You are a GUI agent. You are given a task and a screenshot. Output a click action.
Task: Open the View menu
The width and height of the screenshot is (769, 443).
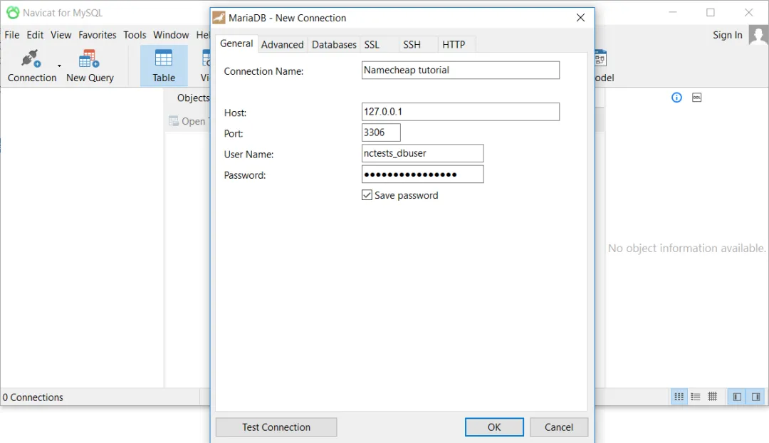click(61, 35)
